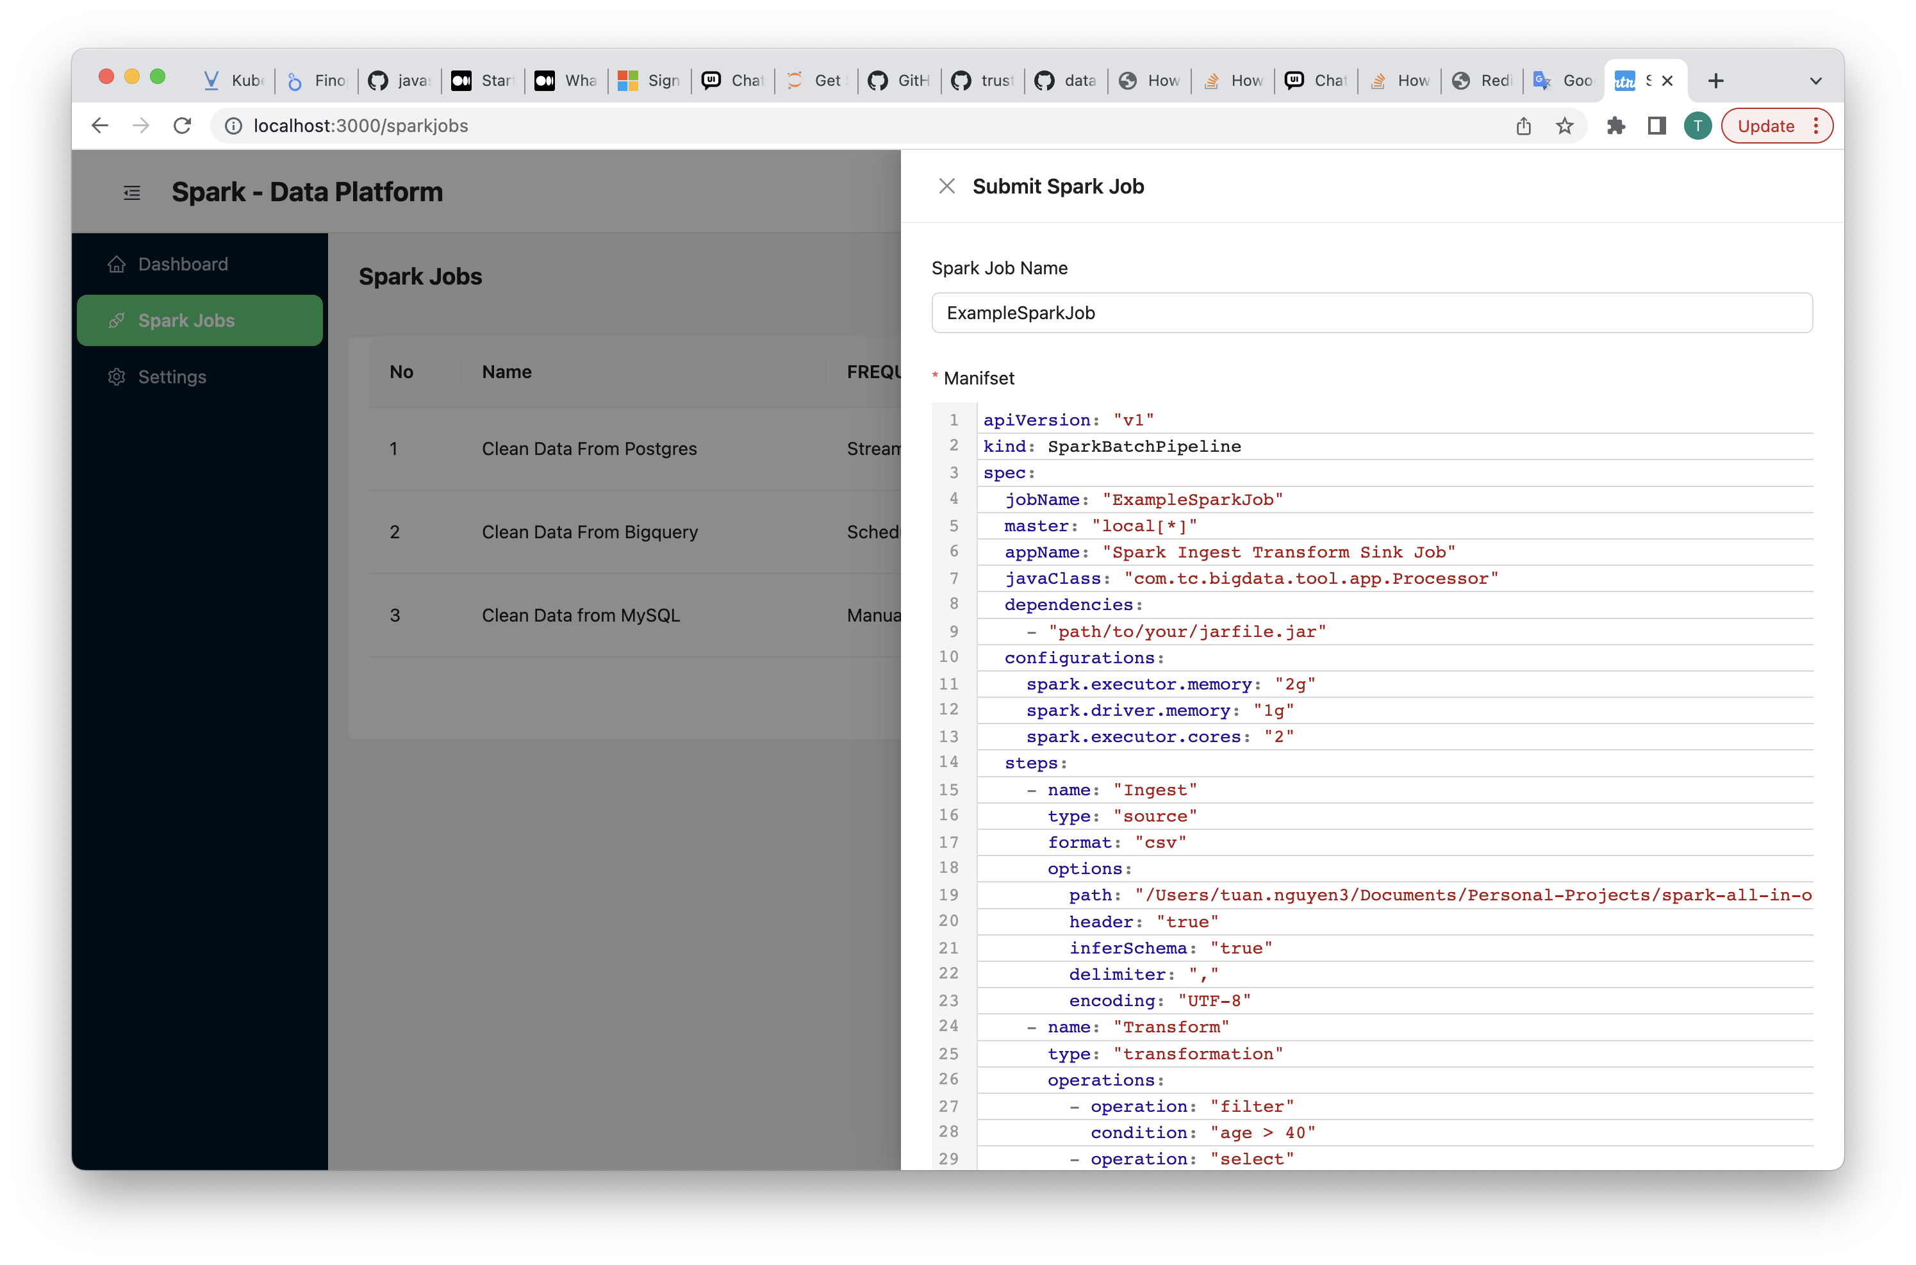This screenshot has height=1265, width=1916.
Task: Click the inferSchema: "true" line
Action: [1395, 948]
